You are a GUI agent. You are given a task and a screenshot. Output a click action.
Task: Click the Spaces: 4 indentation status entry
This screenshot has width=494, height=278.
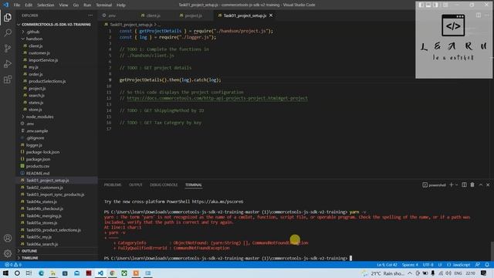[x=410, y=265]
